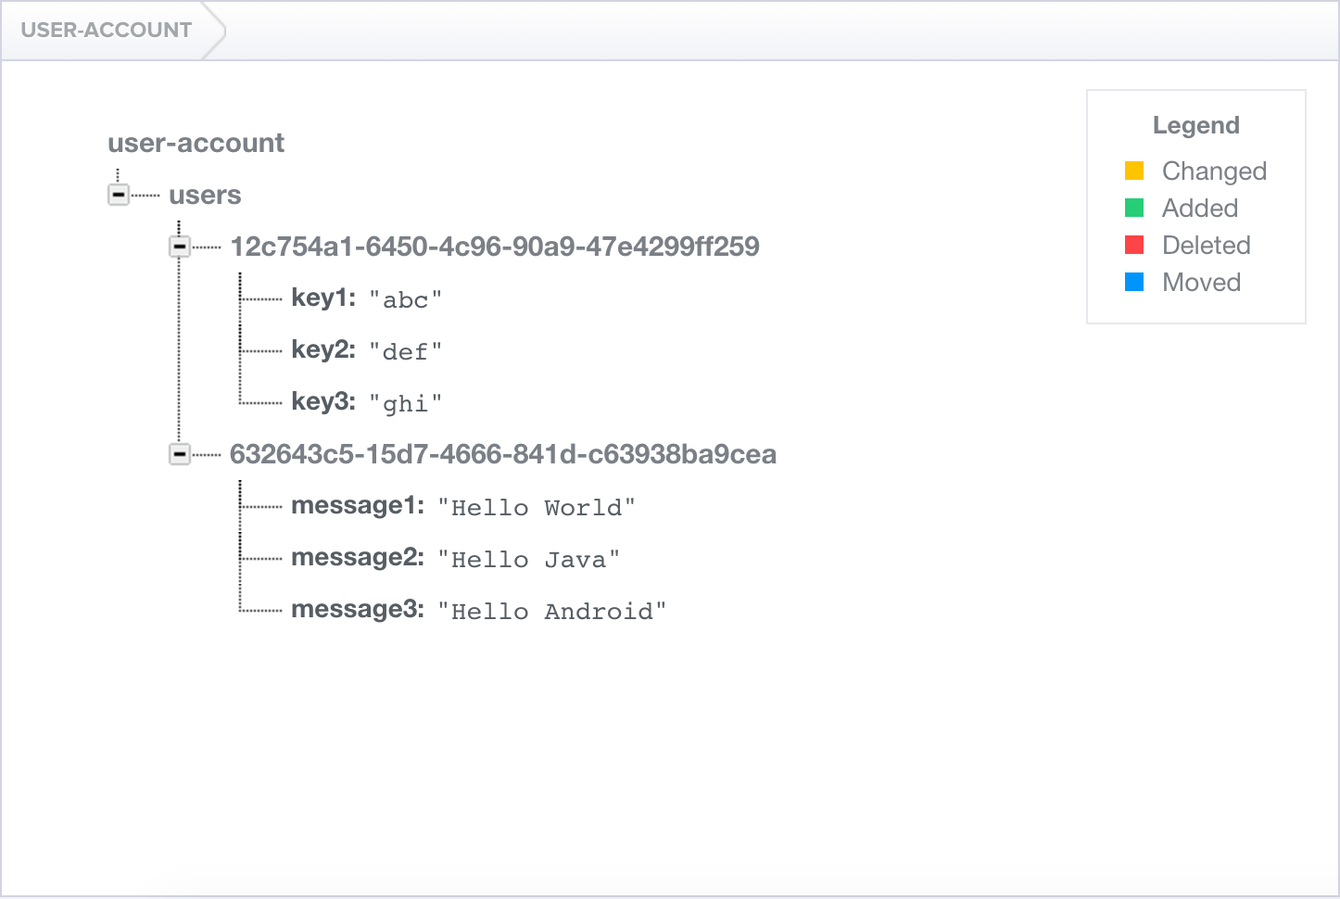Click the blue Moved color swatch
The width and height of the screenshot is (1340, 899).
click(x=1133, y=282)
